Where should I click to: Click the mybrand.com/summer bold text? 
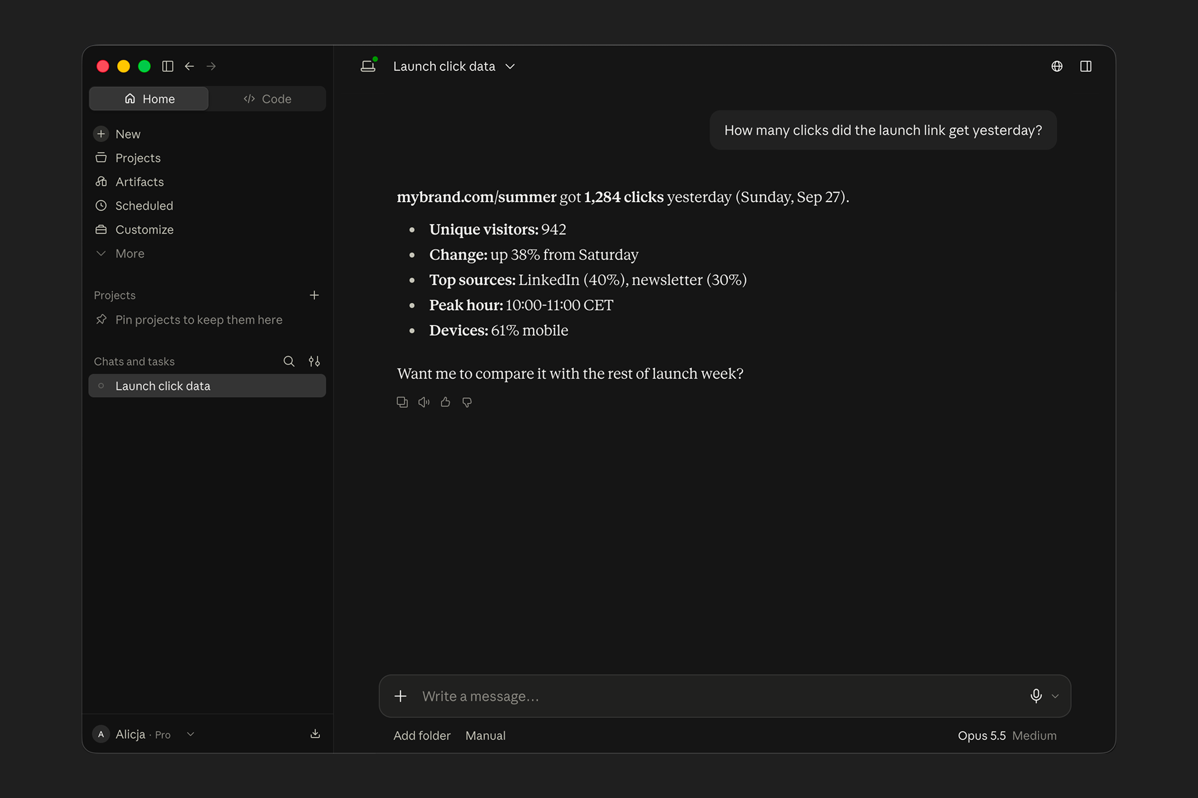point(476,197)
